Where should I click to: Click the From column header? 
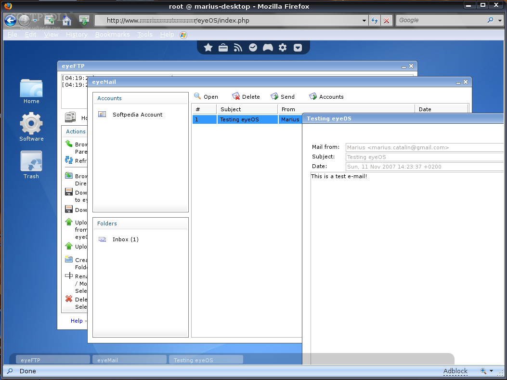[x=347, y=109]
